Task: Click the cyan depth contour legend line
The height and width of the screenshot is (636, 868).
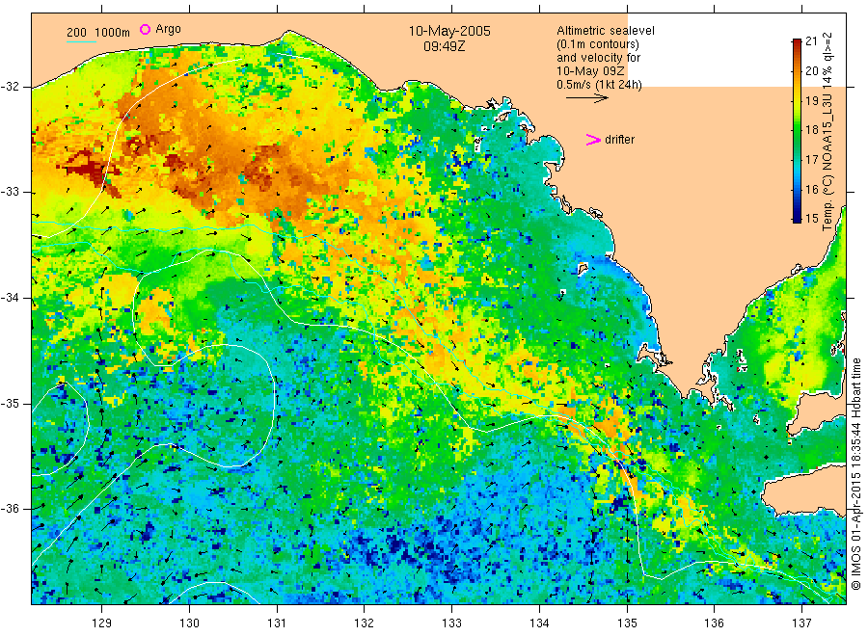Action: [81, 41]
